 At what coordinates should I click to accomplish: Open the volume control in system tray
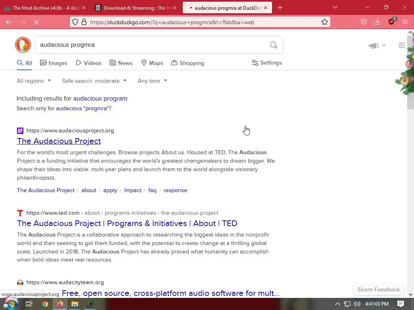click(357, 304)
